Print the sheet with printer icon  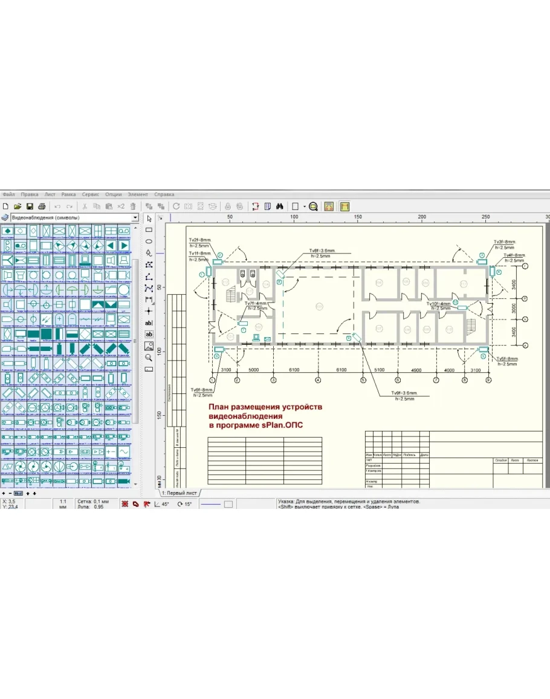pyautogui.click(x=42, y=206)
